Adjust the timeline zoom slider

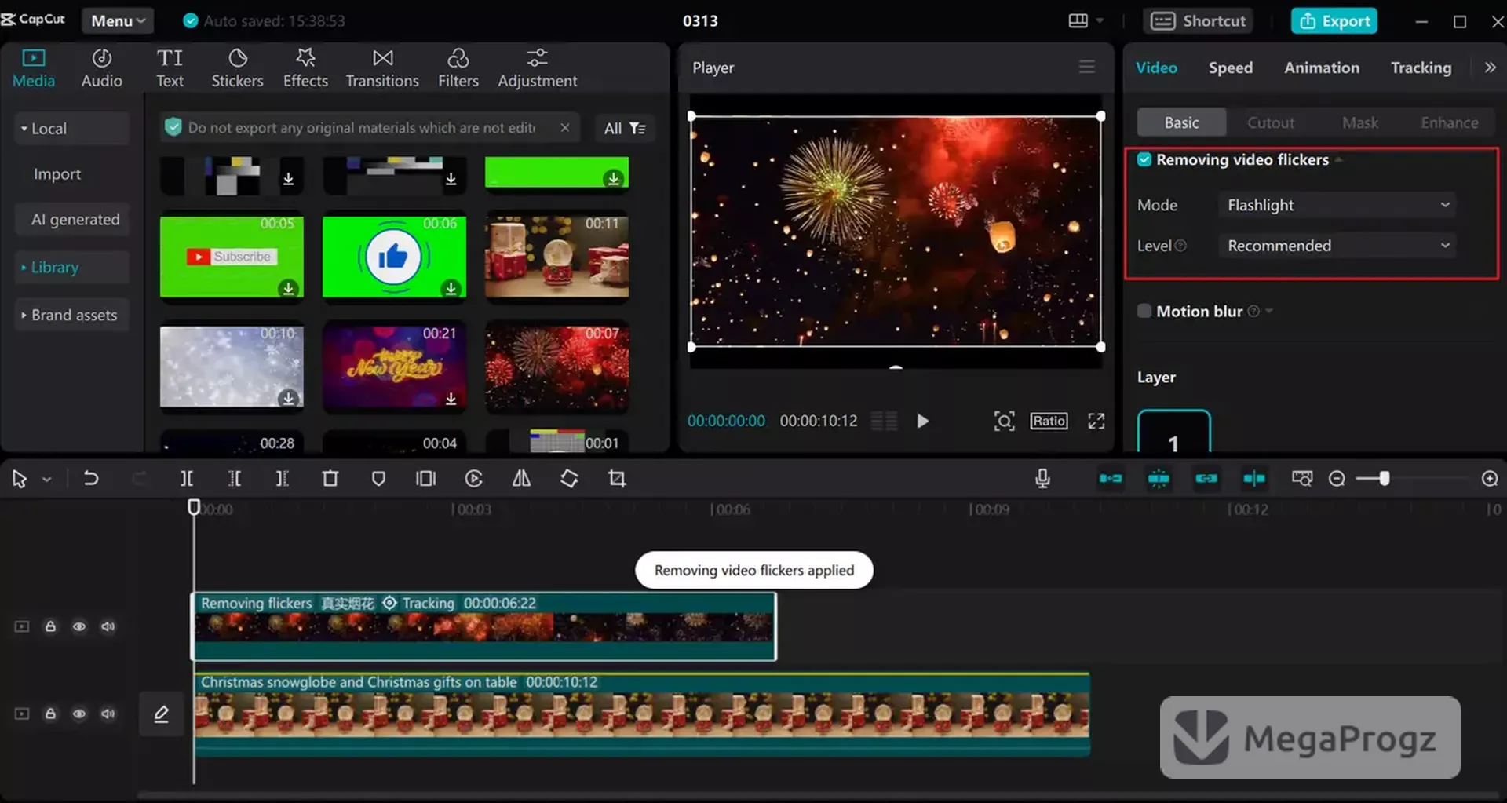click(x=1384, y=478)
